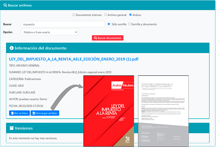This screenshot has height=148, width=216.
Task: Select the Documentos internos radio button
Action: [x=73, y=15]
